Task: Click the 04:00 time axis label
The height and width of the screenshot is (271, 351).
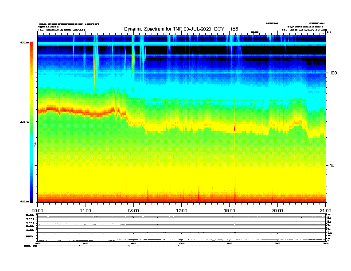Action: (x=85, y=211)
